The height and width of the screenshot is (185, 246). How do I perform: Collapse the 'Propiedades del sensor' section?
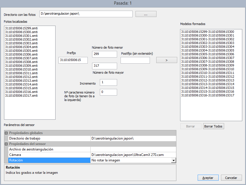tap(6, 144)
